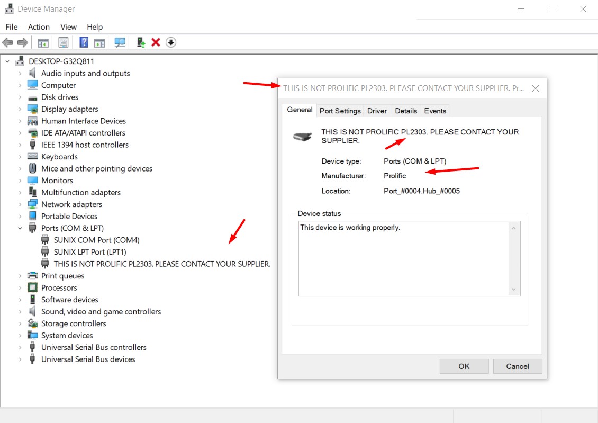Viewport: 598px width, 423px height.
Task: Click the Mice and other pointing devices icon
Action: click(x=33, y=168)
